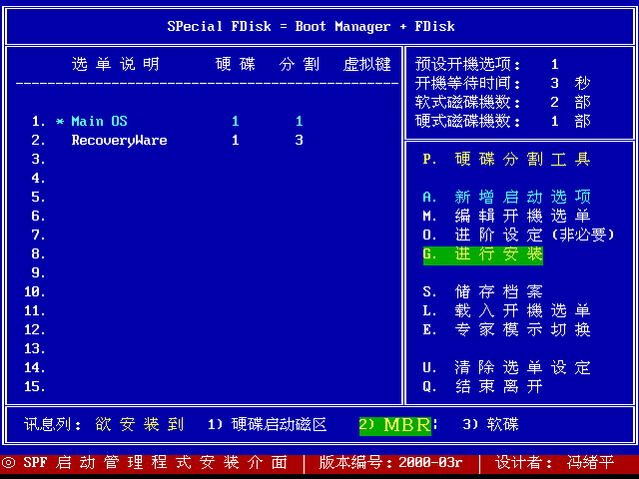Open M. 编辑开機选单 option

tap(506, 216)
